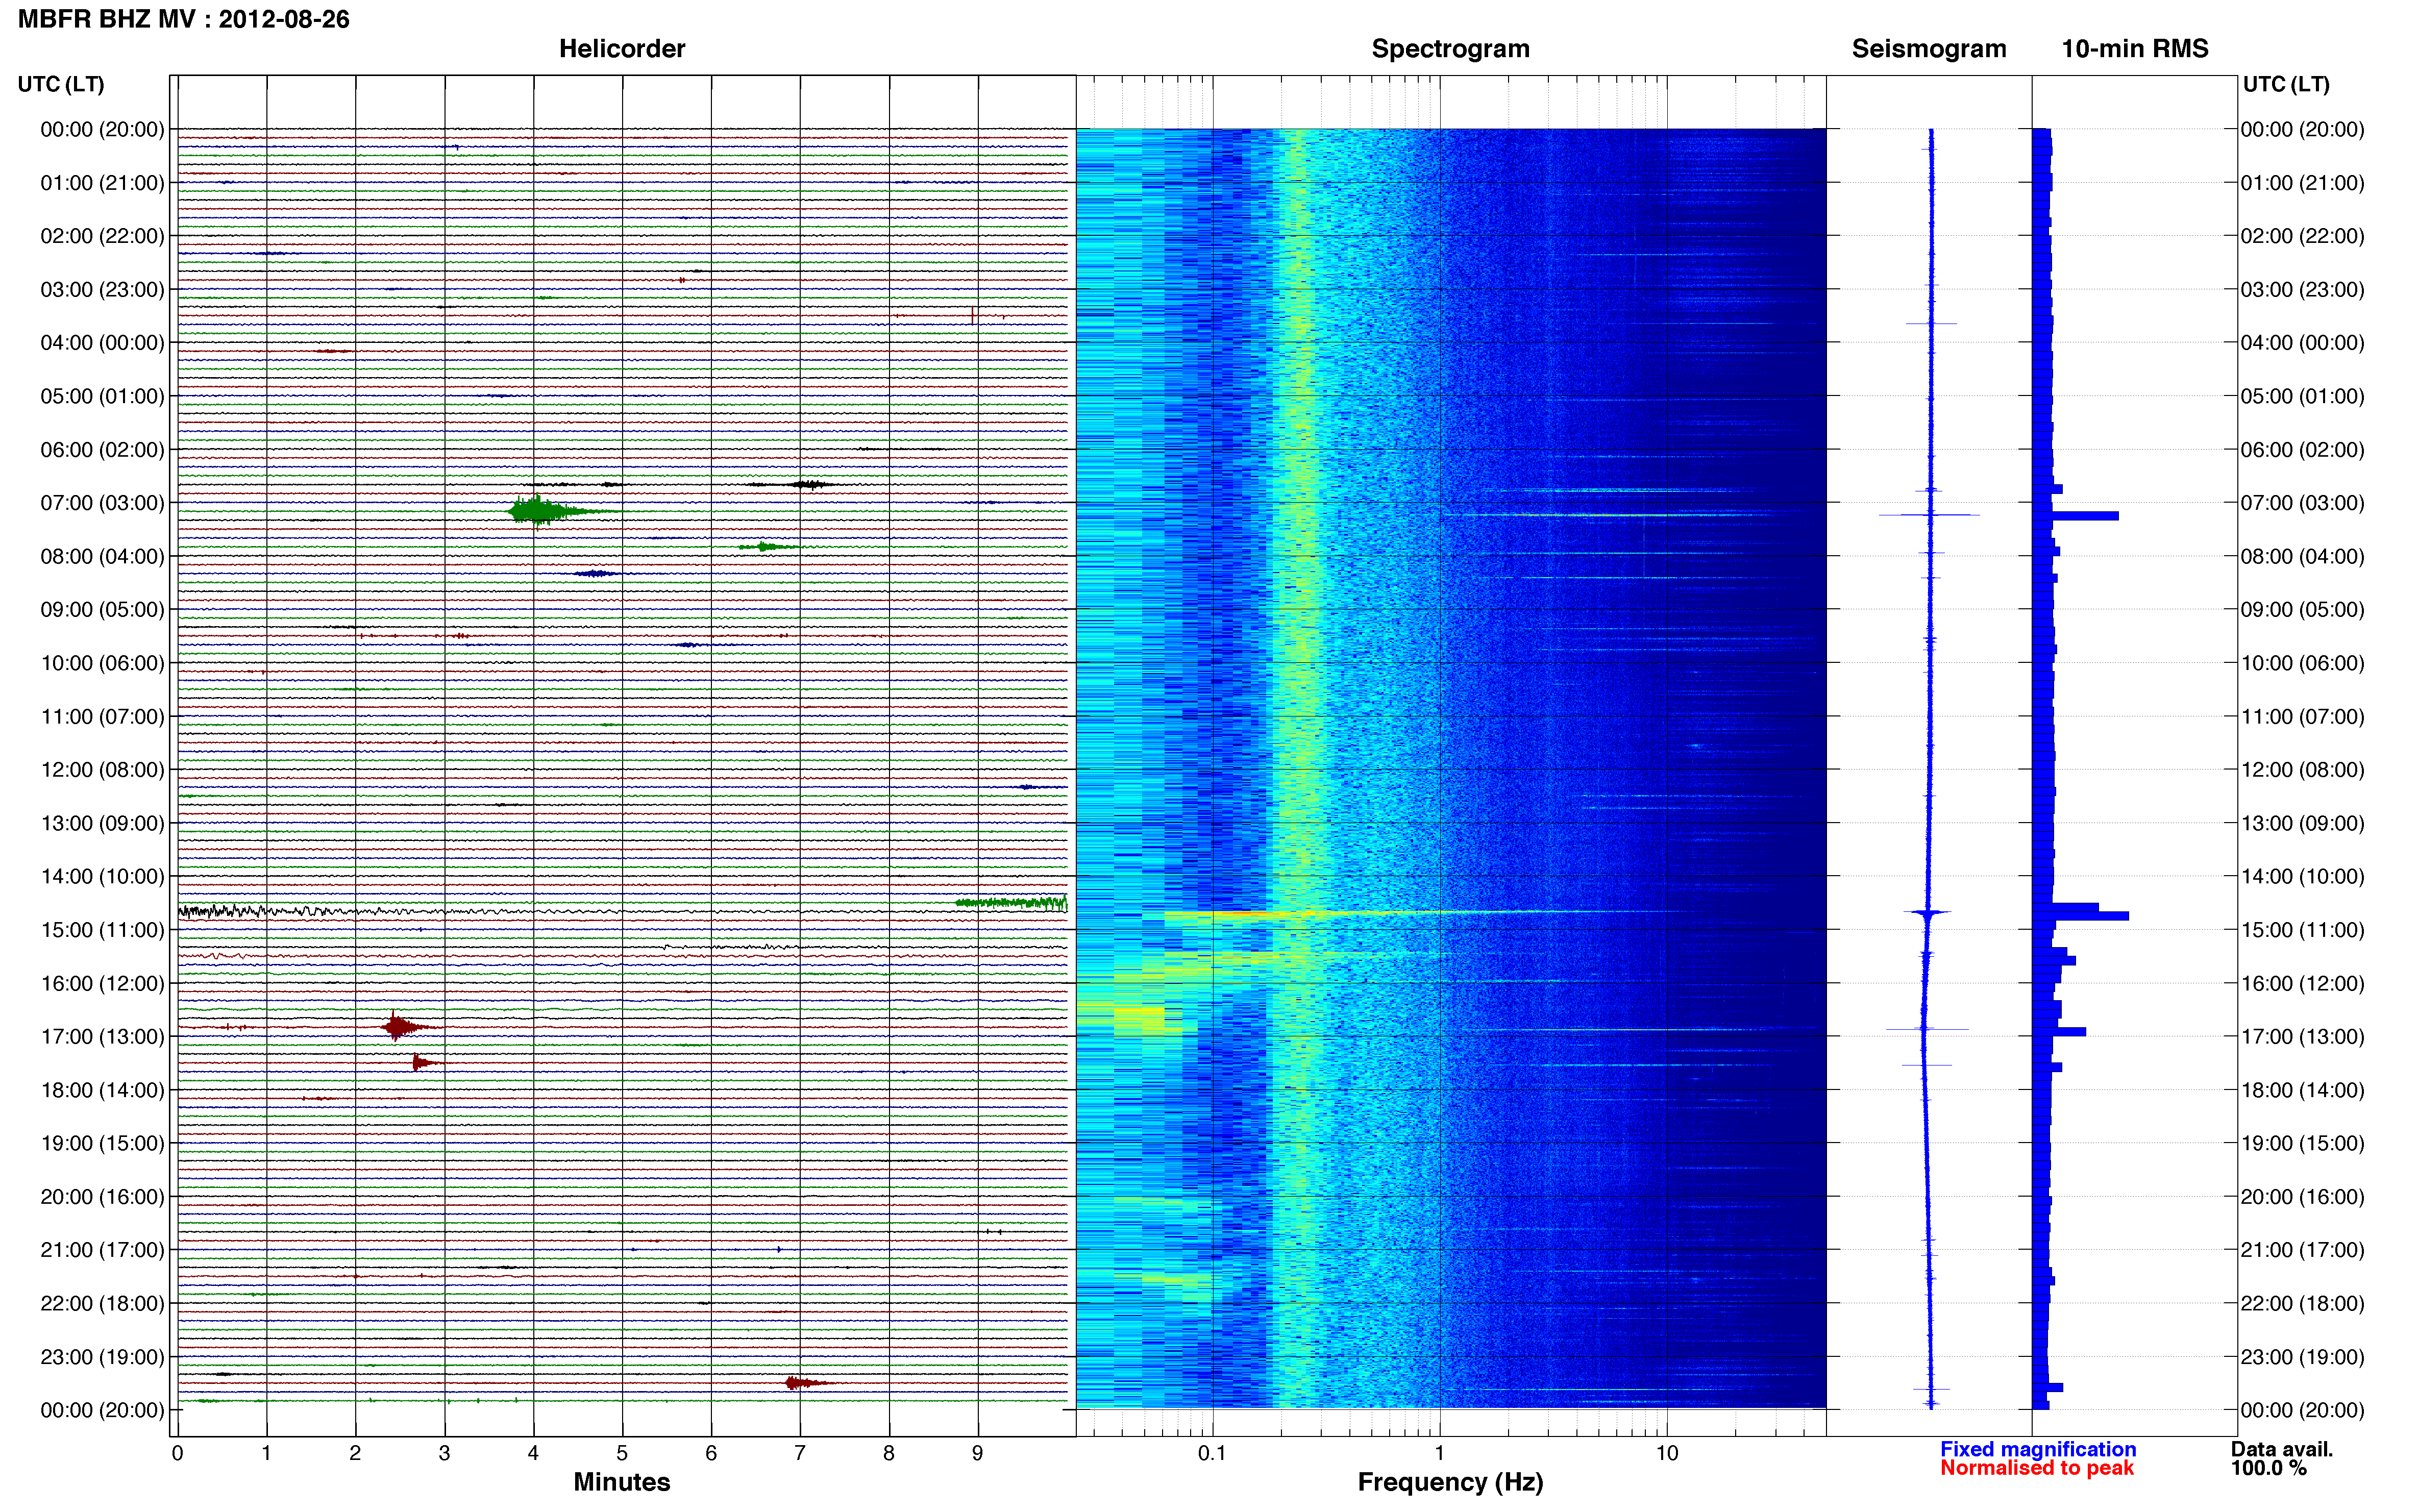2419x1512 pixels.
Task: Click '03:00 (23:00)' on the Helicorder time axis
Action: (x=102, y=290)
